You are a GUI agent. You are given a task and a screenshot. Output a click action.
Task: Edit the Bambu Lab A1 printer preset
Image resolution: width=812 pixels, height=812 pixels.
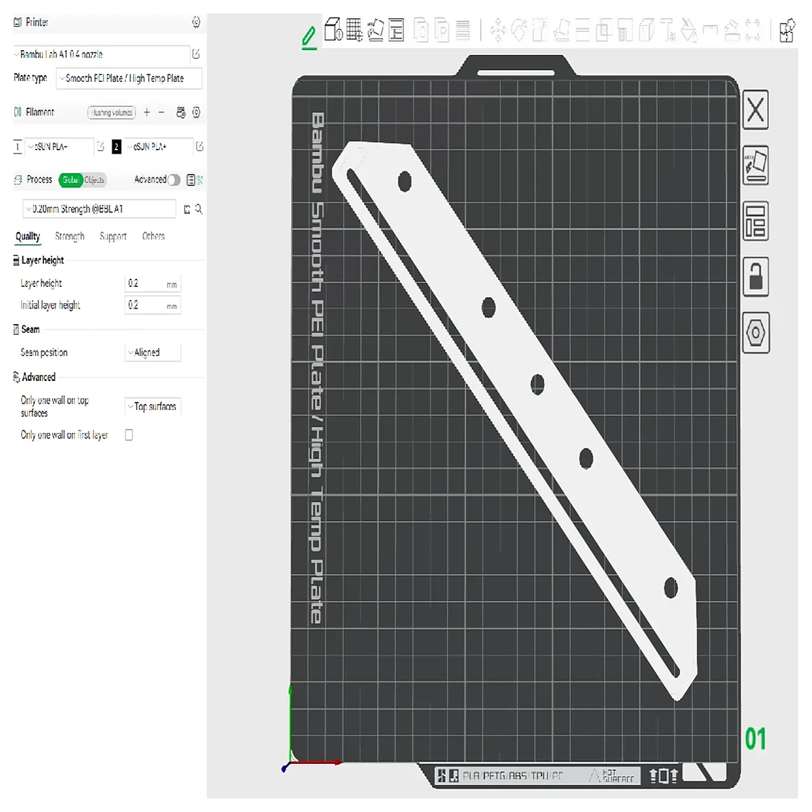pyautogui.click(x=196, y=54)
